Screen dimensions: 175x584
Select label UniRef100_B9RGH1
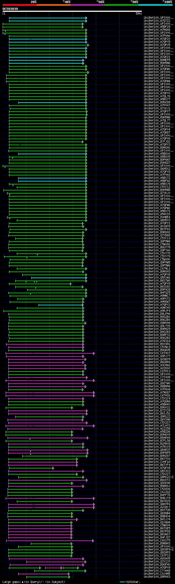(x=157, y=148)
